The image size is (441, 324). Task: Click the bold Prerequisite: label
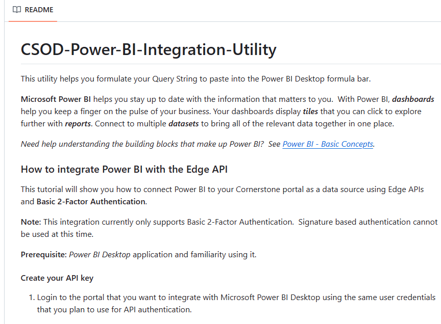coord(43,255)
